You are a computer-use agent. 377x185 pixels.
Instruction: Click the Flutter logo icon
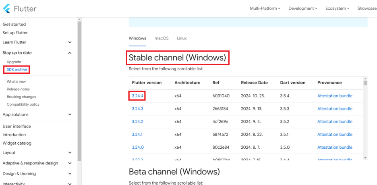[x=7, y=8]
